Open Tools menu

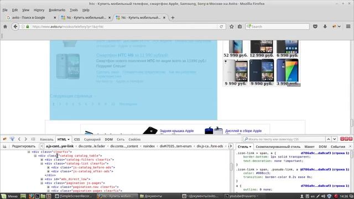[74, 10]
